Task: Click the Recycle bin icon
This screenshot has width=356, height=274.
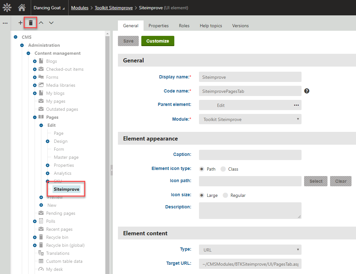Action: coord(41,237)
